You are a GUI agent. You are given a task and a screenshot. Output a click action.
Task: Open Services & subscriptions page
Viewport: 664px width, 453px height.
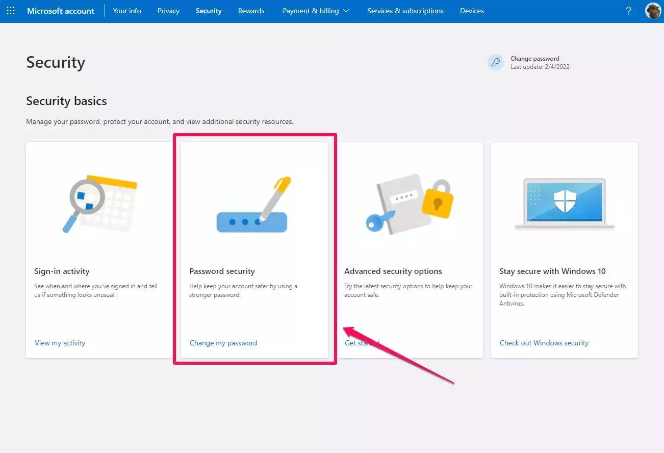pyautogui.click(x=405, y=11)
